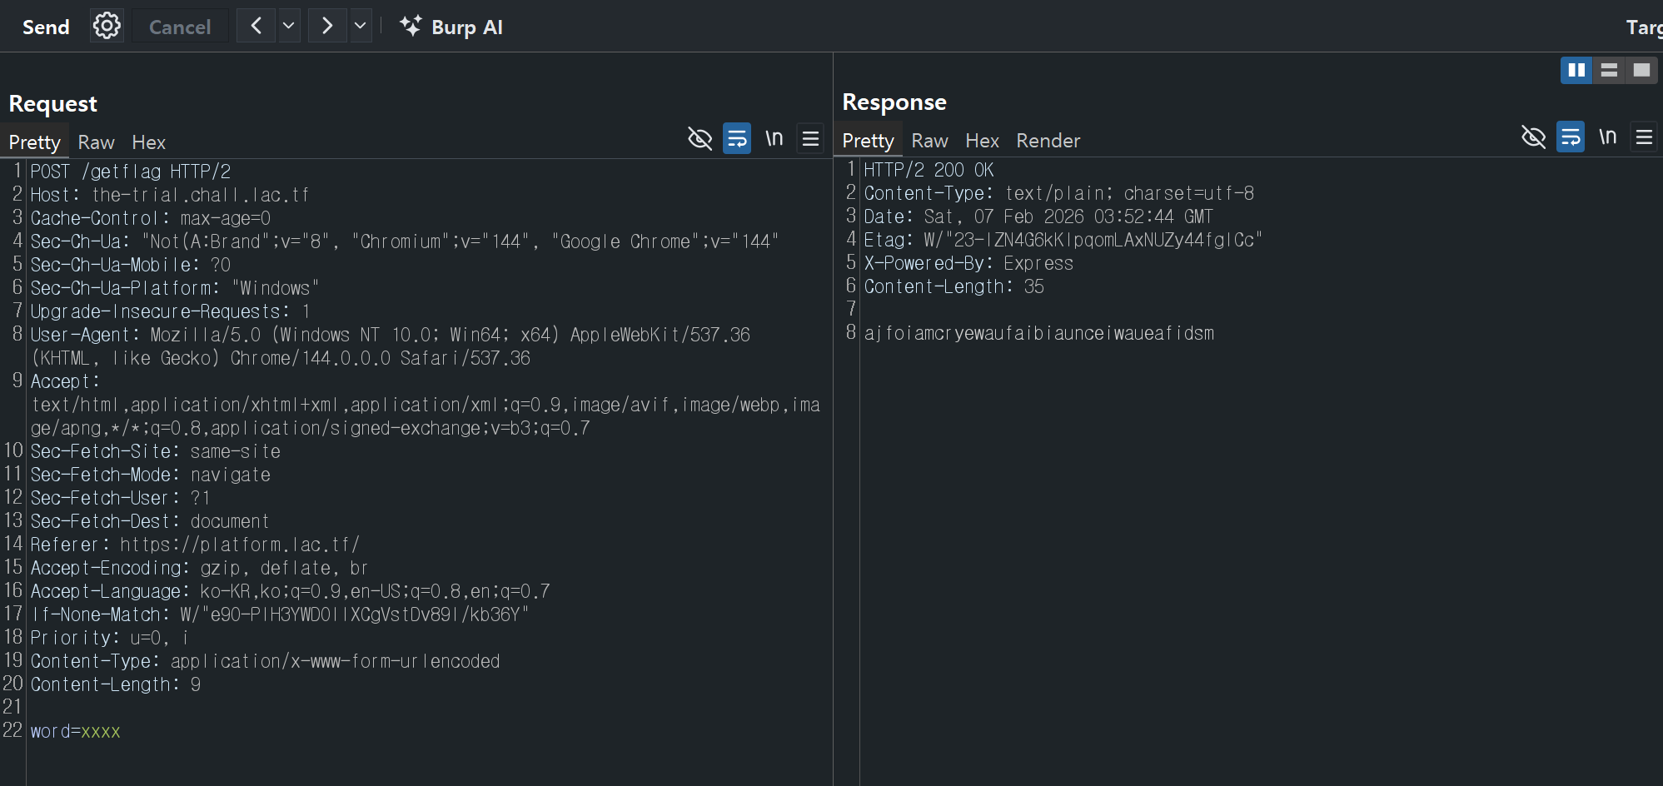1663x786 pixels.
Task: Toggle line wrap in Response panel
Action: pyautogui.click(x=1571, y=137)
